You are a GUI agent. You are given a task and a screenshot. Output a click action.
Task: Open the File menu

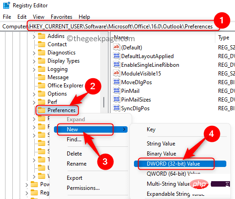7,17
